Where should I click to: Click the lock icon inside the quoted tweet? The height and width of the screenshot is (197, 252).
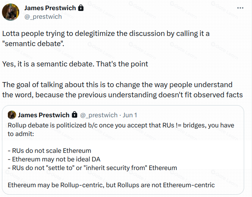point(74,115)
